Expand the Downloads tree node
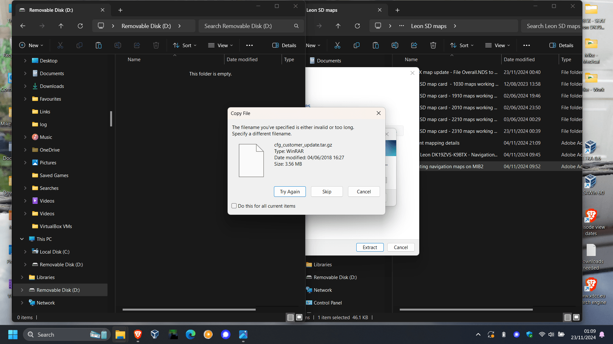The image size is (613, 344). click(25, 86)
